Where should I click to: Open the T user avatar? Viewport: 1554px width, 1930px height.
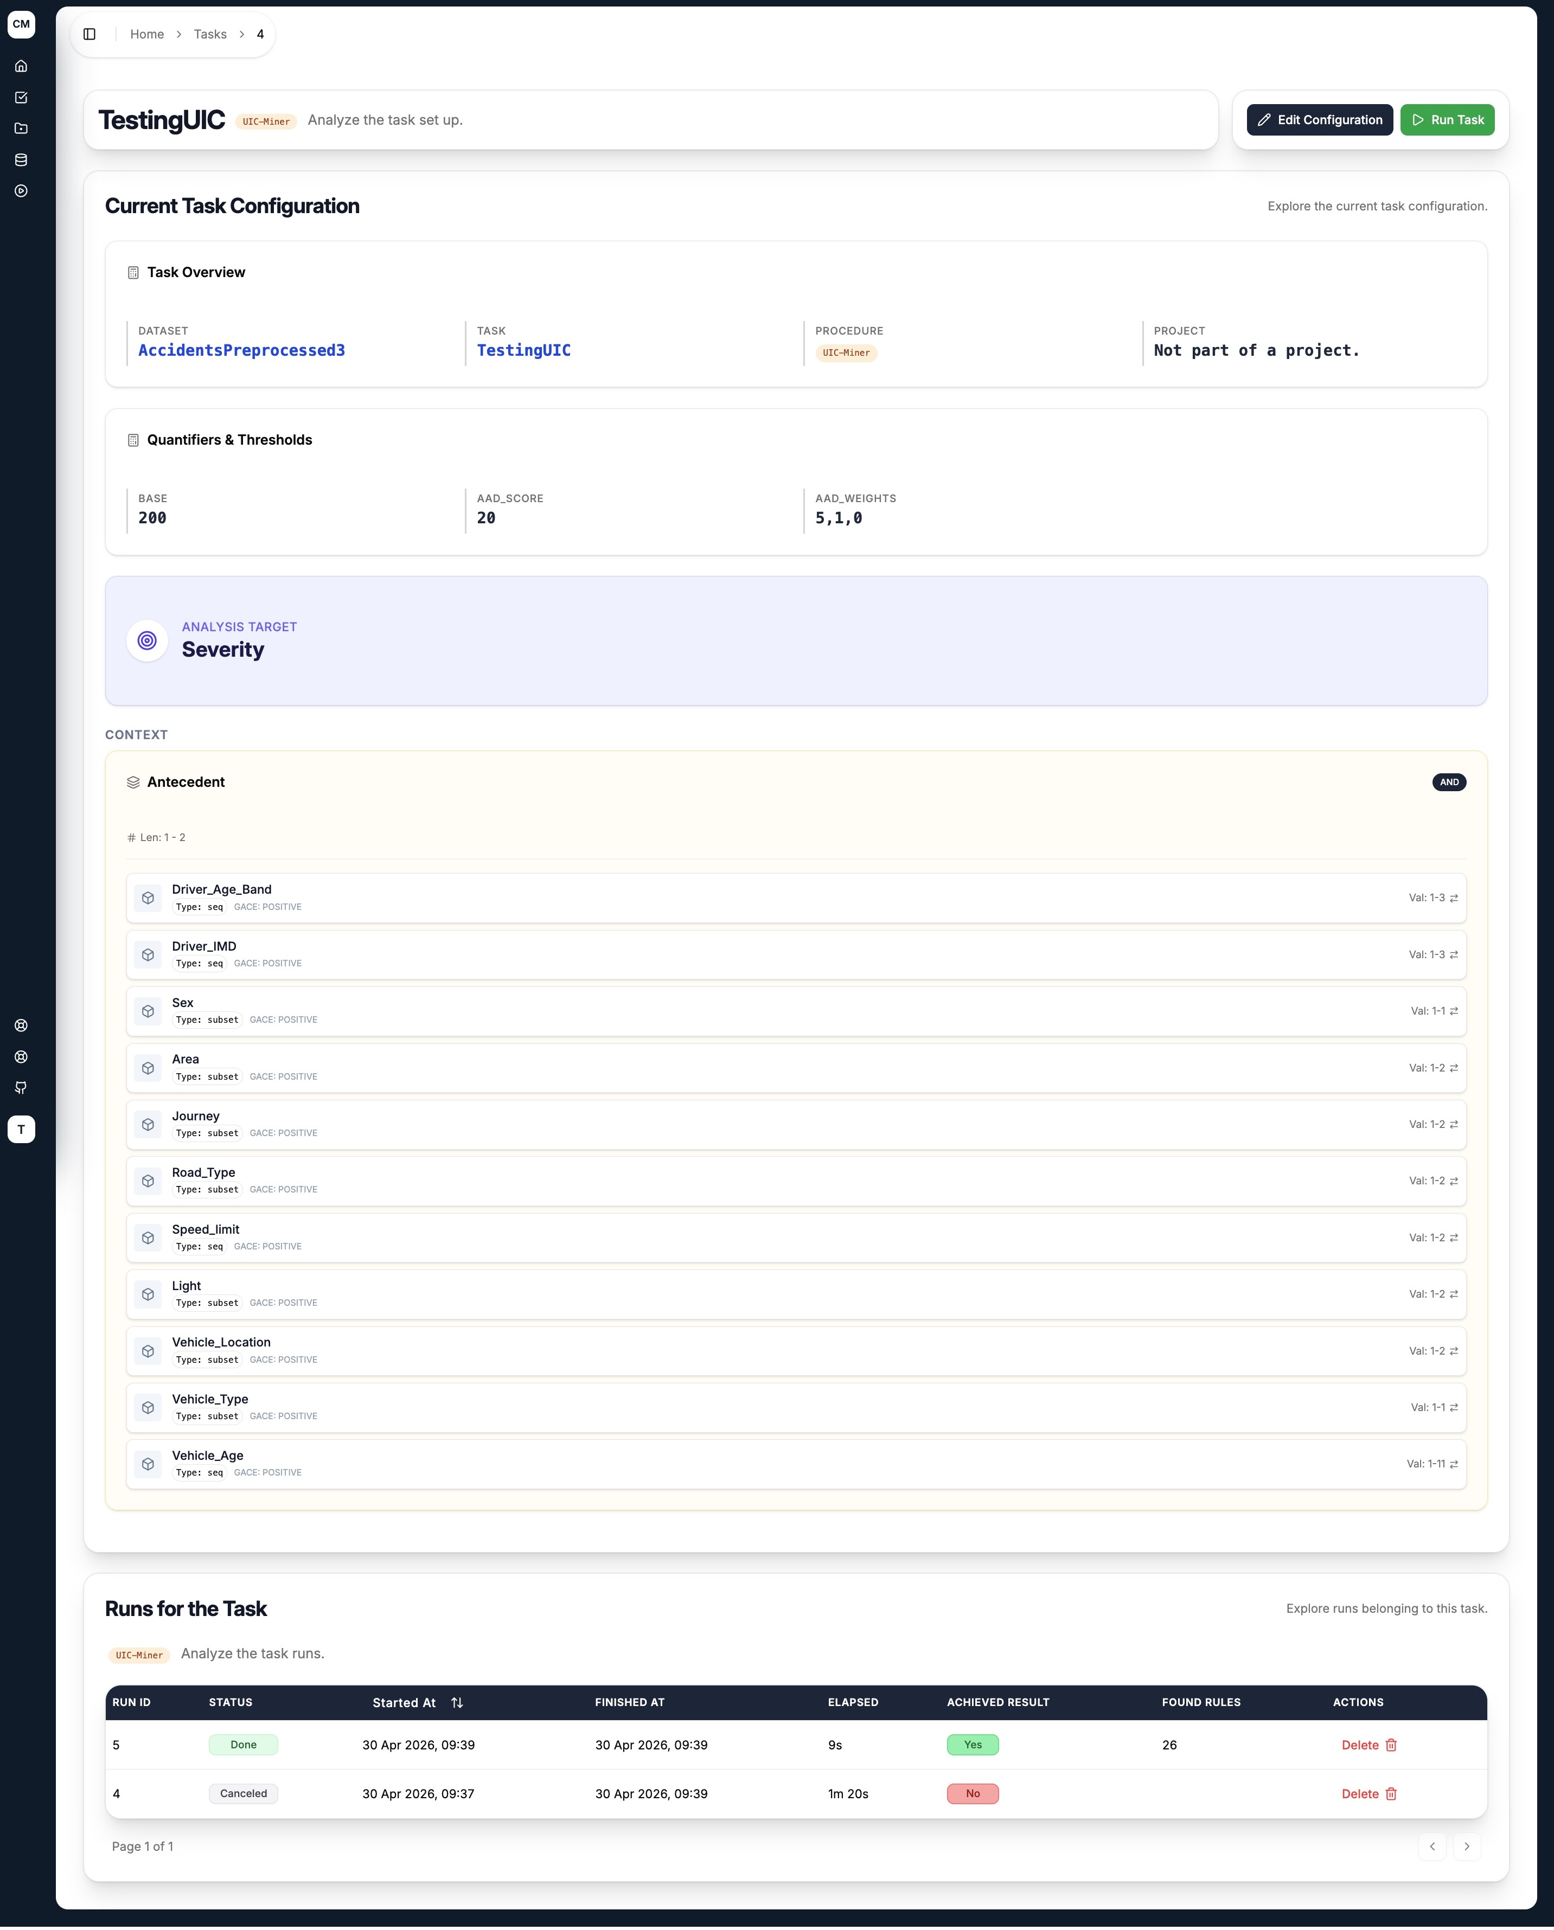coord(22,1131)
